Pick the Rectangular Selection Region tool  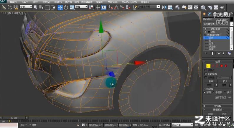47,7
